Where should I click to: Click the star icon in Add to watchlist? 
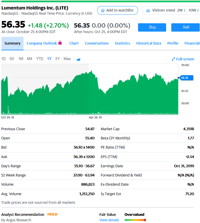click(x=103, y=11)
